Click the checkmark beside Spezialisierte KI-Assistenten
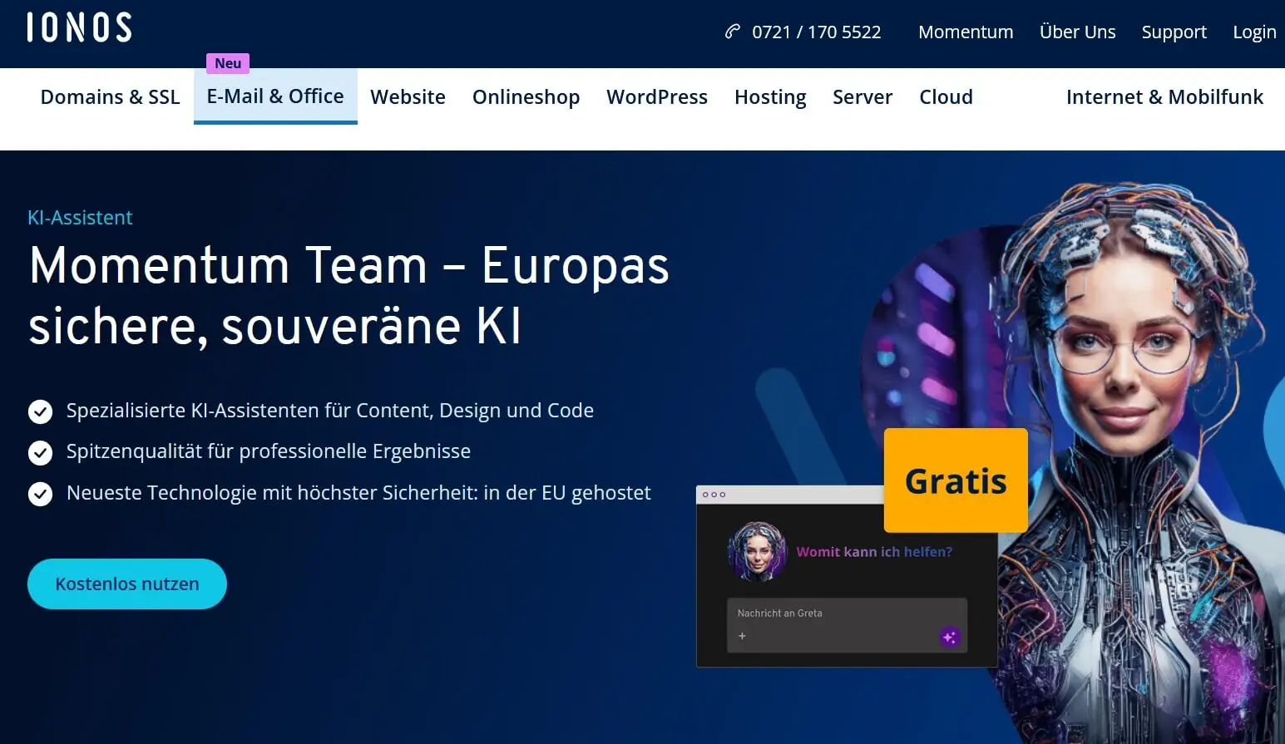 (x=40, y=411)
